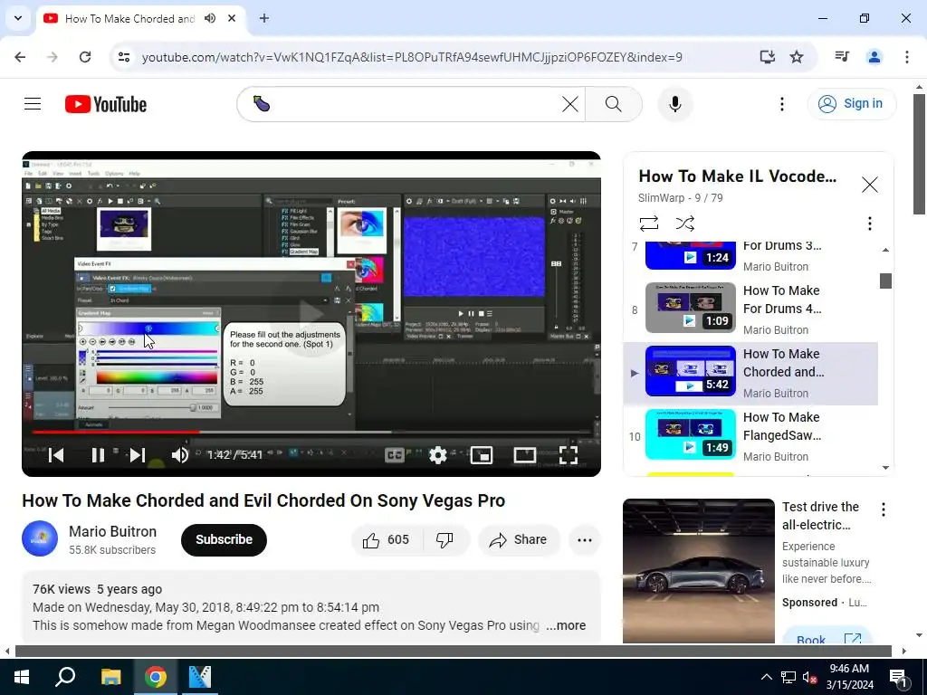This screenshot has height=695, width=927.
Task: Focus the address bar URL
Action: click(x=412, y=57)
